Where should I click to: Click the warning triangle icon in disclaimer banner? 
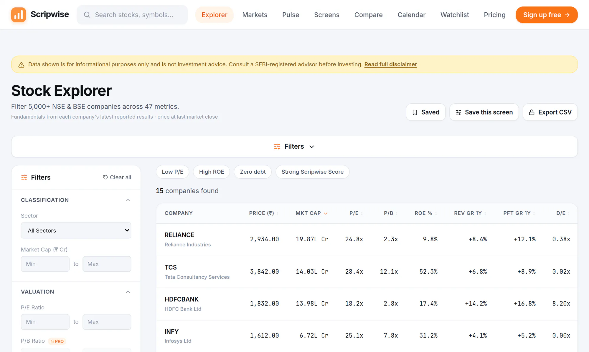click(21, 65)
